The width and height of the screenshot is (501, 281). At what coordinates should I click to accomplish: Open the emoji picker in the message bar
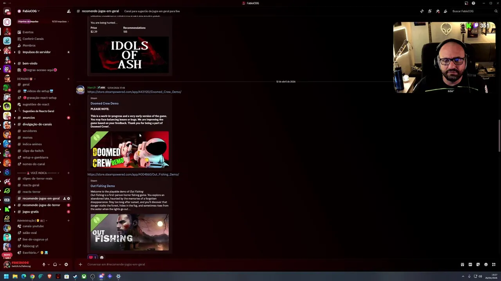click(x=486, y=265)
